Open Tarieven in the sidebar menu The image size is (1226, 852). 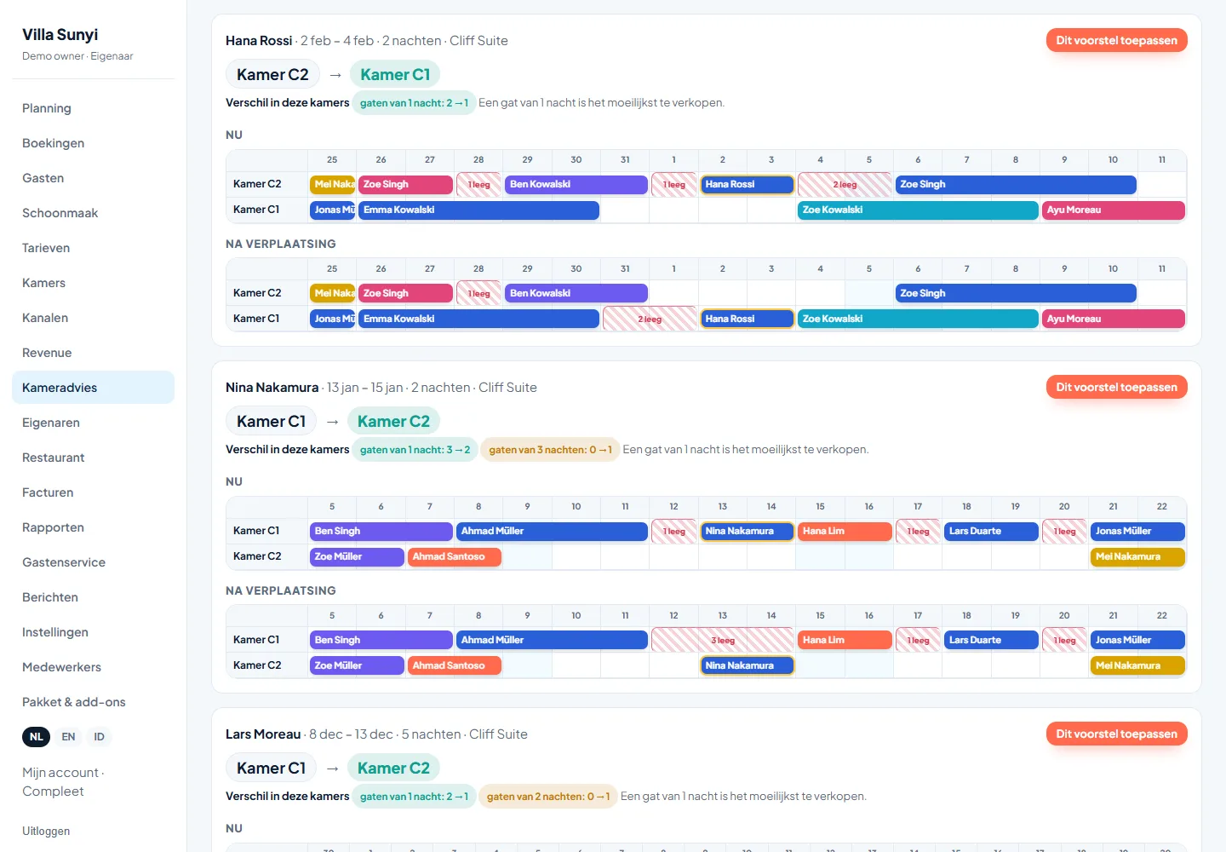click(93, 248)
